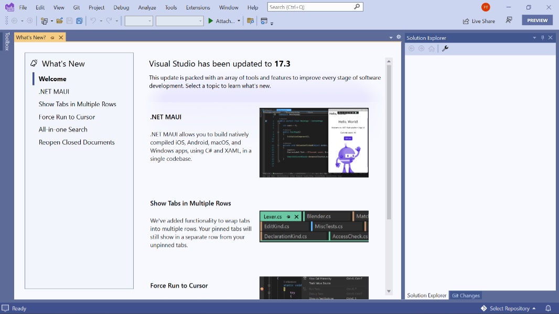Click the What's New vertical scrollbar
559x314 pixels.
click(389, 141)
